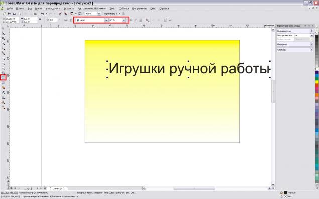Click the Import icon
This screenshot has width=319, height=199.
(60, 14)
